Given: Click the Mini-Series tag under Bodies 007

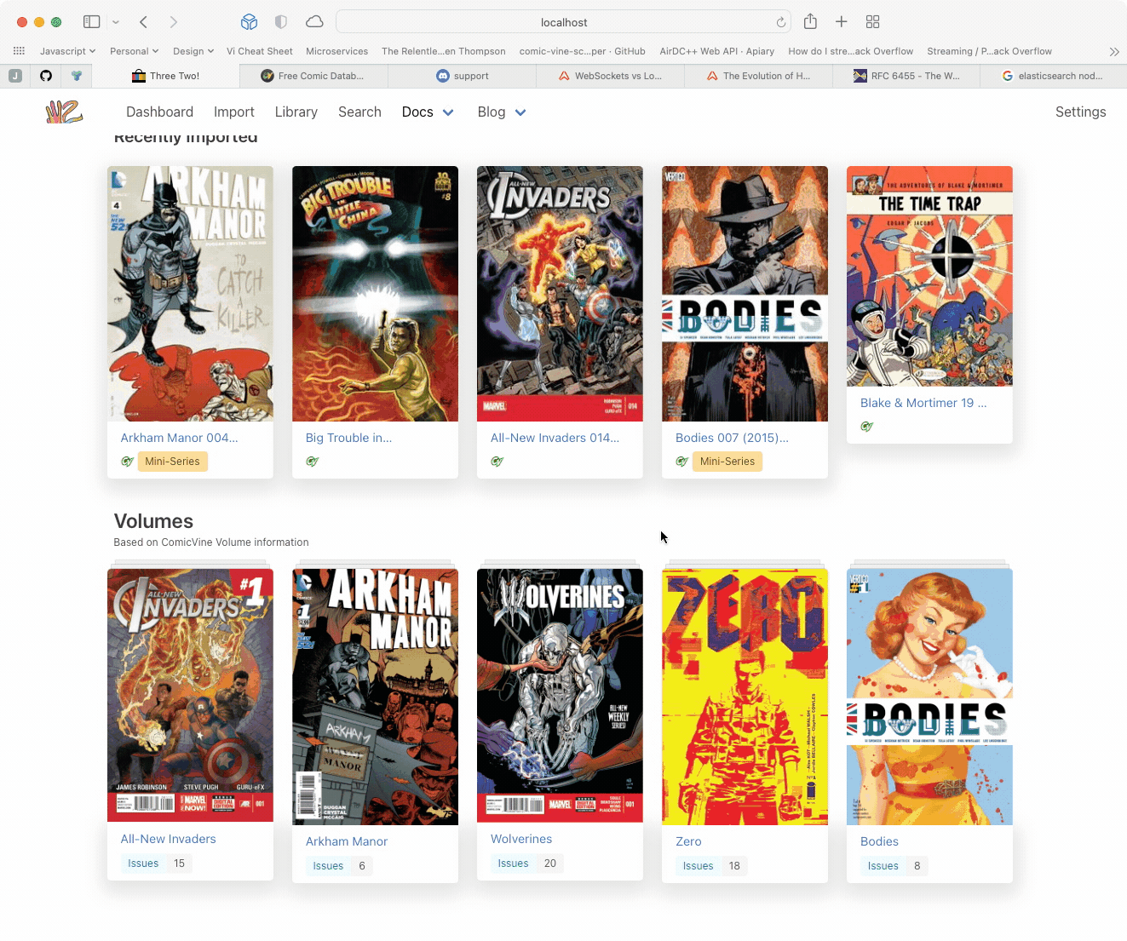Looking at the screenshot, I should pos(727,462).
